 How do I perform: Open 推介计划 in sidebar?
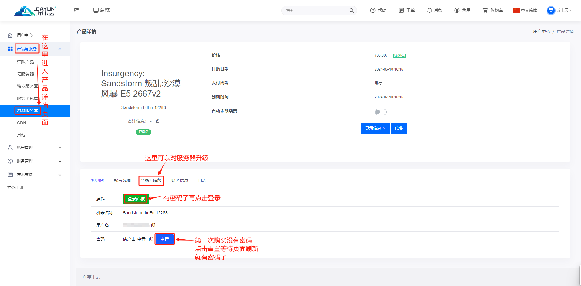(15, 188)
